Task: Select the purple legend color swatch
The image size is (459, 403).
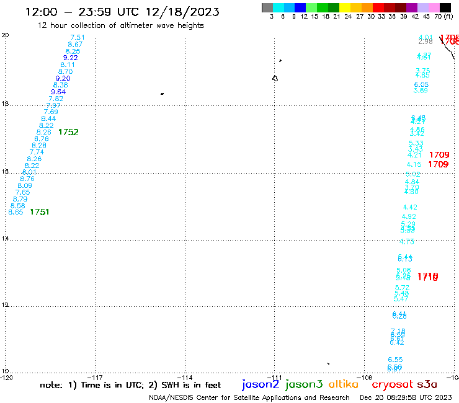Action: [411, 7]
